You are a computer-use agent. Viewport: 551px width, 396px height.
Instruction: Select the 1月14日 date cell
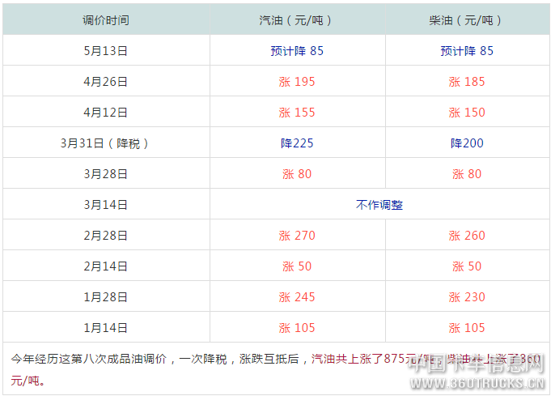106,328
